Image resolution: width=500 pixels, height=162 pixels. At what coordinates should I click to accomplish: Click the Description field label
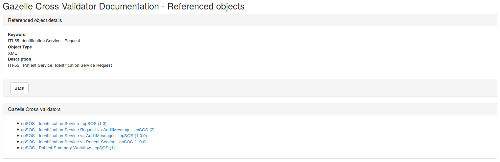coord(19,59)
